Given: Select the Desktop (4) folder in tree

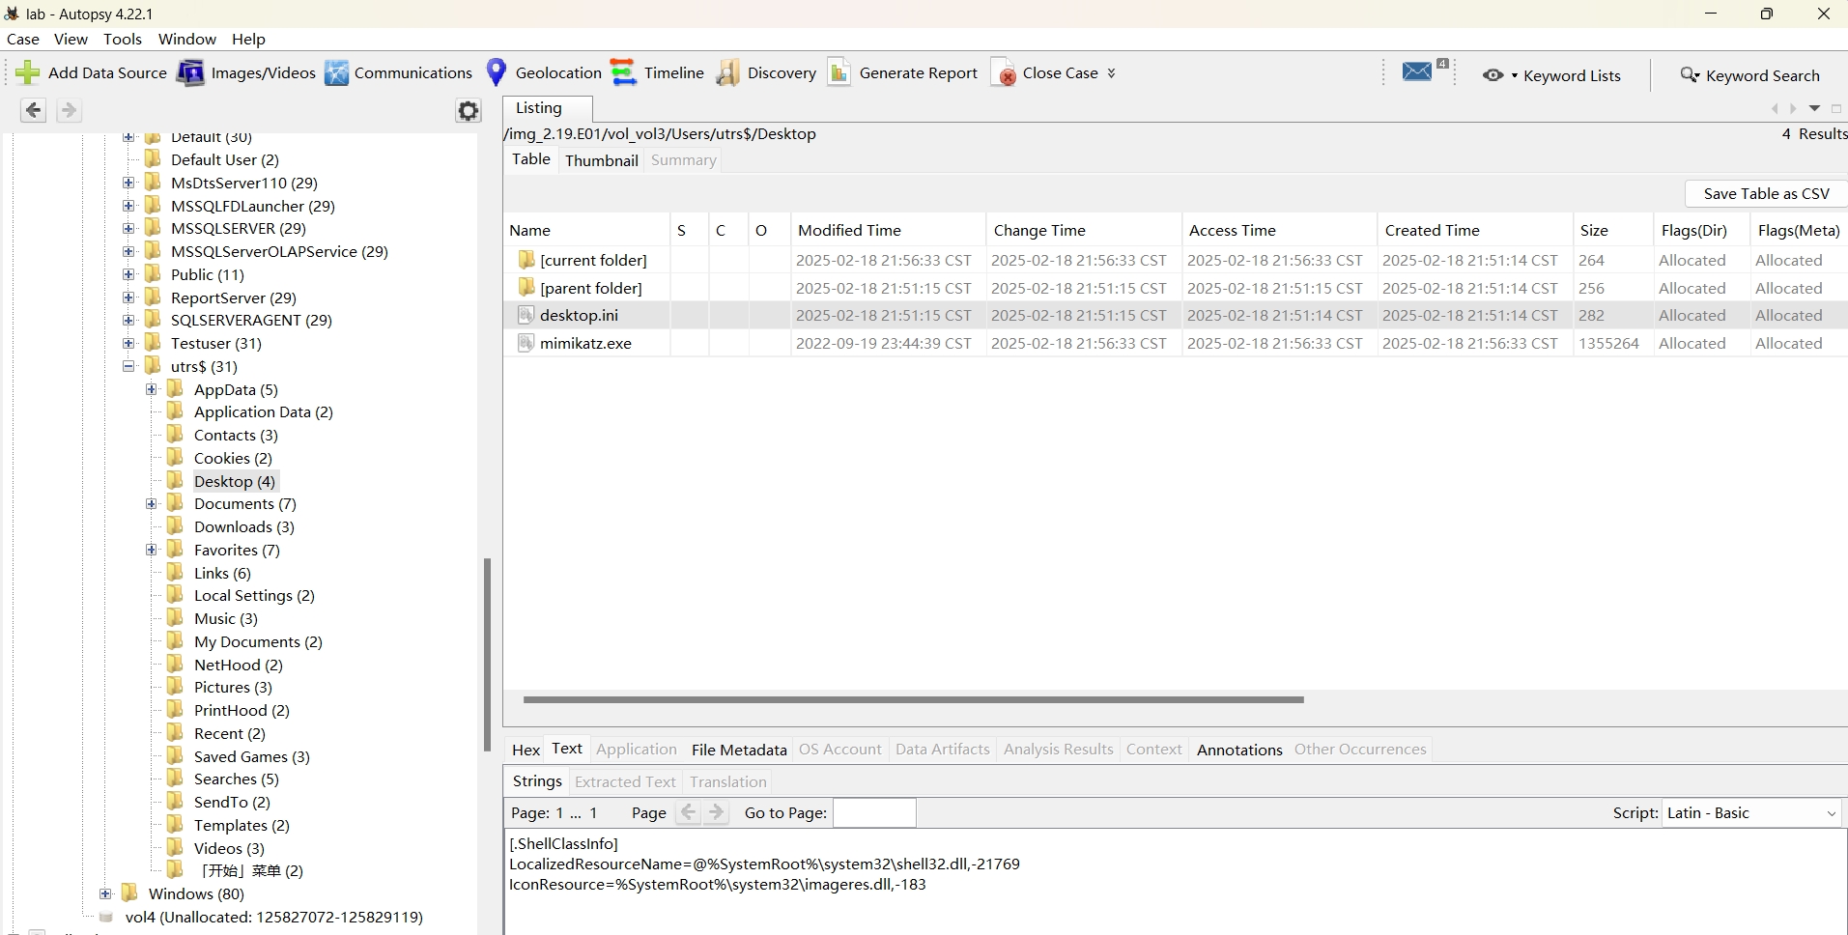Looking at the screenshot, I should click(235, 481).
